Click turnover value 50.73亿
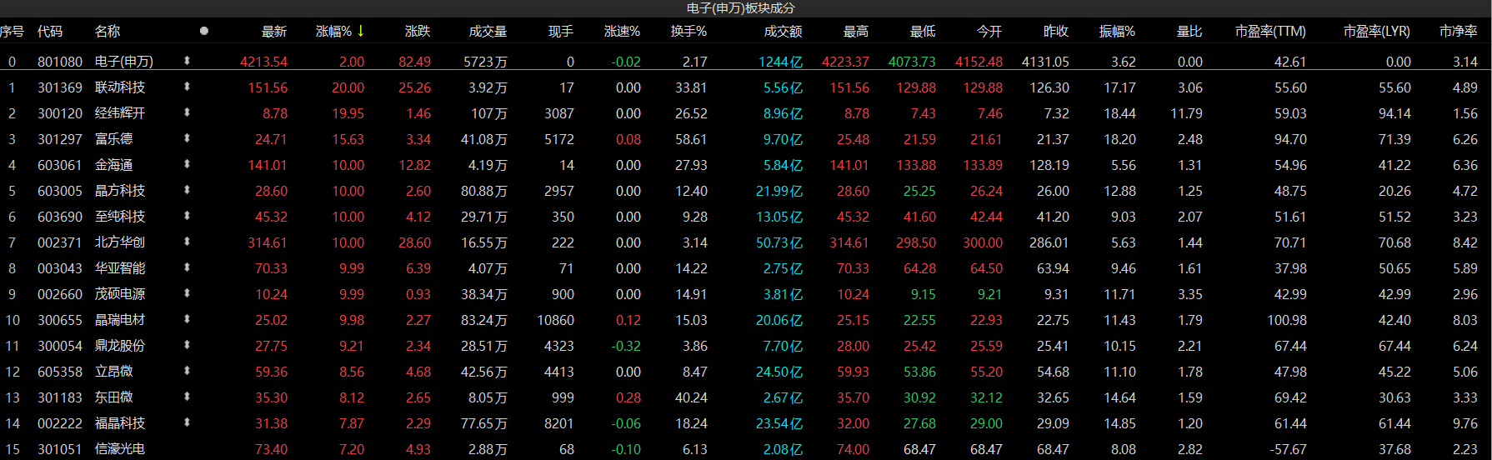This screenshot has height=460, width=1492. 779,242
